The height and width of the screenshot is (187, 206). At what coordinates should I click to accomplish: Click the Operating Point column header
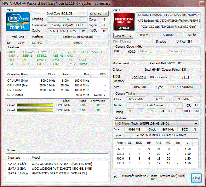pyautogui.click(x=21, y=74)
